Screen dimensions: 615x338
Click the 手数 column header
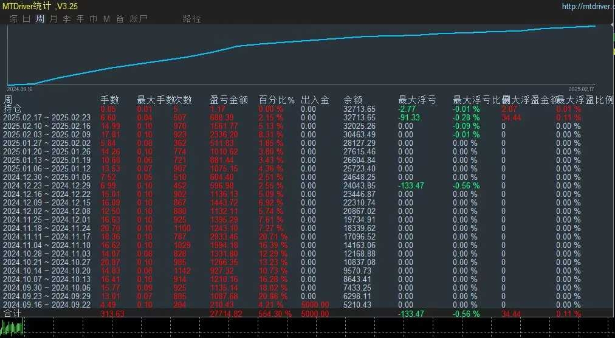(109, 100)
